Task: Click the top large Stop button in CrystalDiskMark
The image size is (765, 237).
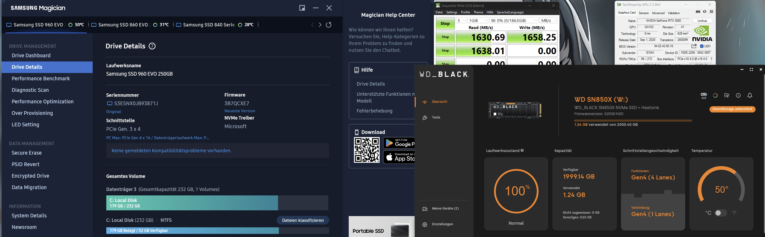Action: [x=445, y=24]
